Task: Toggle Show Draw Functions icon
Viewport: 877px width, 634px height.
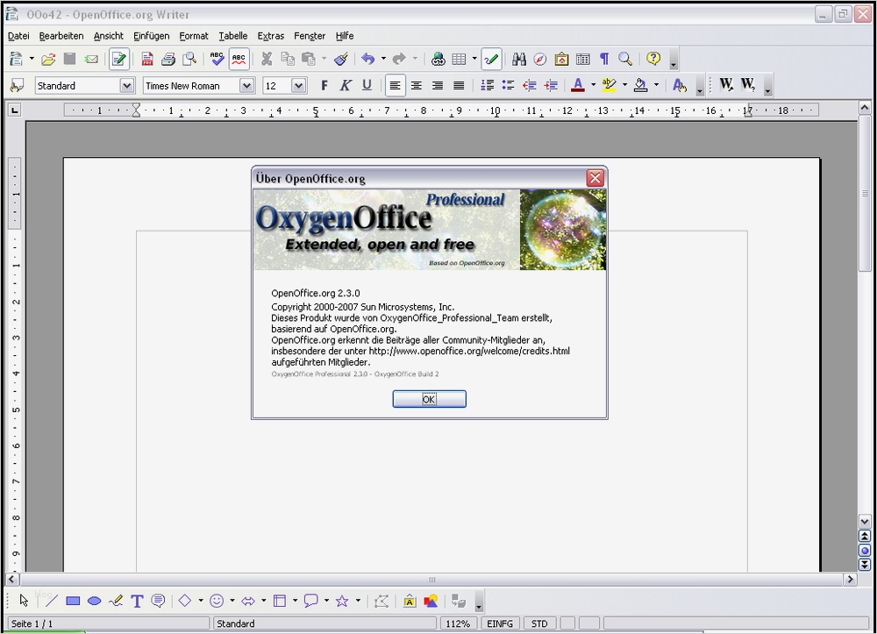Action: [x=491, y=59]
